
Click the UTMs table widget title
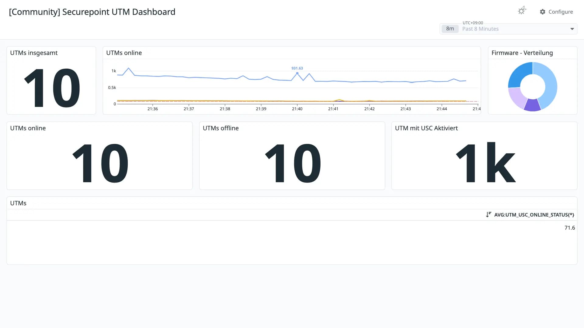18,203
